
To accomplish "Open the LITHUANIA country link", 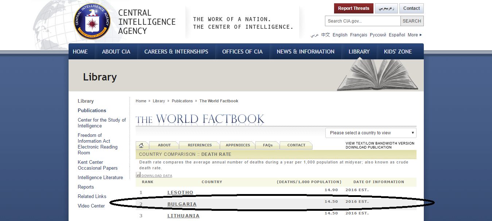I will [183, 216].
